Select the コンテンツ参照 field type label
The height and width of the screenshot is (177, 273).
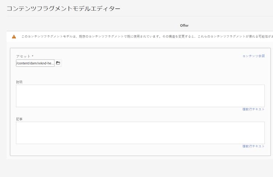pyautogui.click(x=253, y=56)
